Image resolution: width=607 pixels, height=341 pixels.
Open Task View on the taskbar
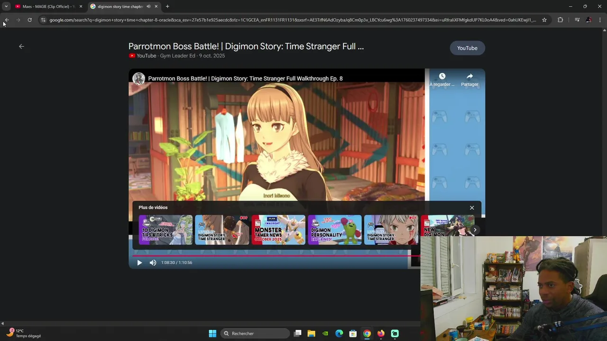click(298, 333)
